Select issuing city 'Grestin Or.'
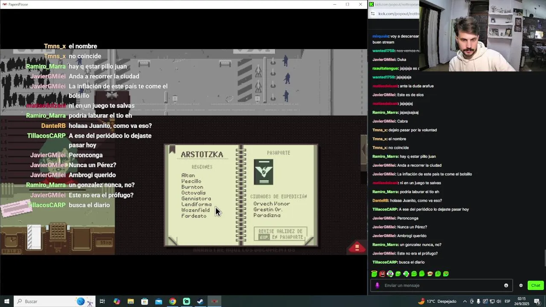This screenshot has width=546, height=307. tap(268, 209)
